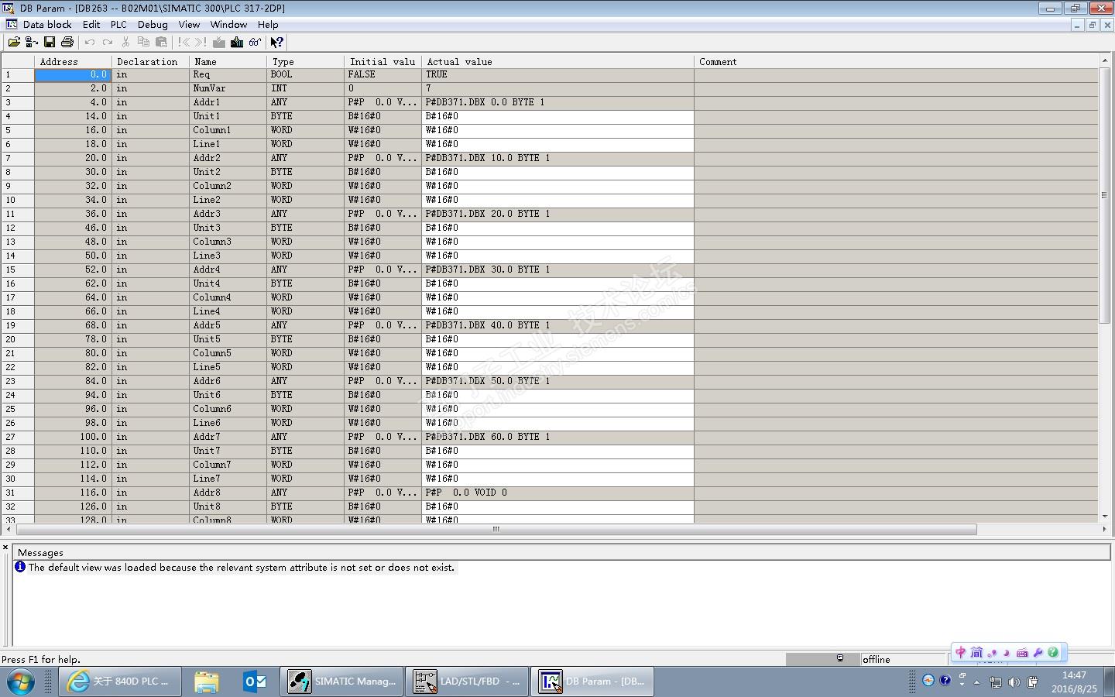This screenshot has height=697, width=1115.
Task: Open the PLC menu
Action: (118, 24)
